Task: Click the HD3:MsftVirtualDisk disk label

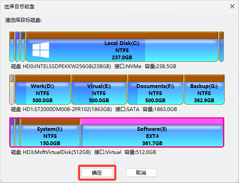Action: point(51,152)
